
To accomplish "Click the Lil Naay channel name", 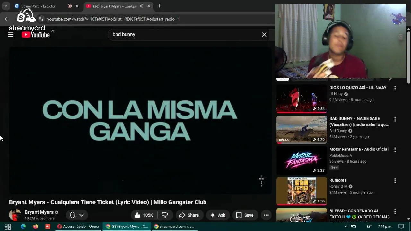I will pyautogui.click(x=336, y=94).
